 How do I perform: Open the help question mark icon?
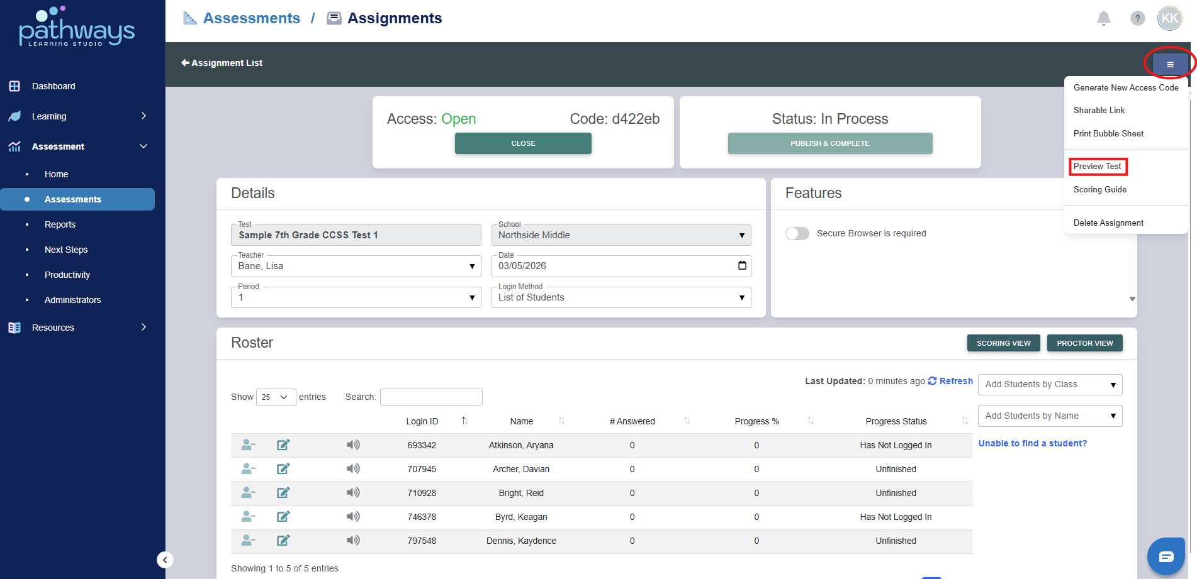click(x=1137, y=18)
